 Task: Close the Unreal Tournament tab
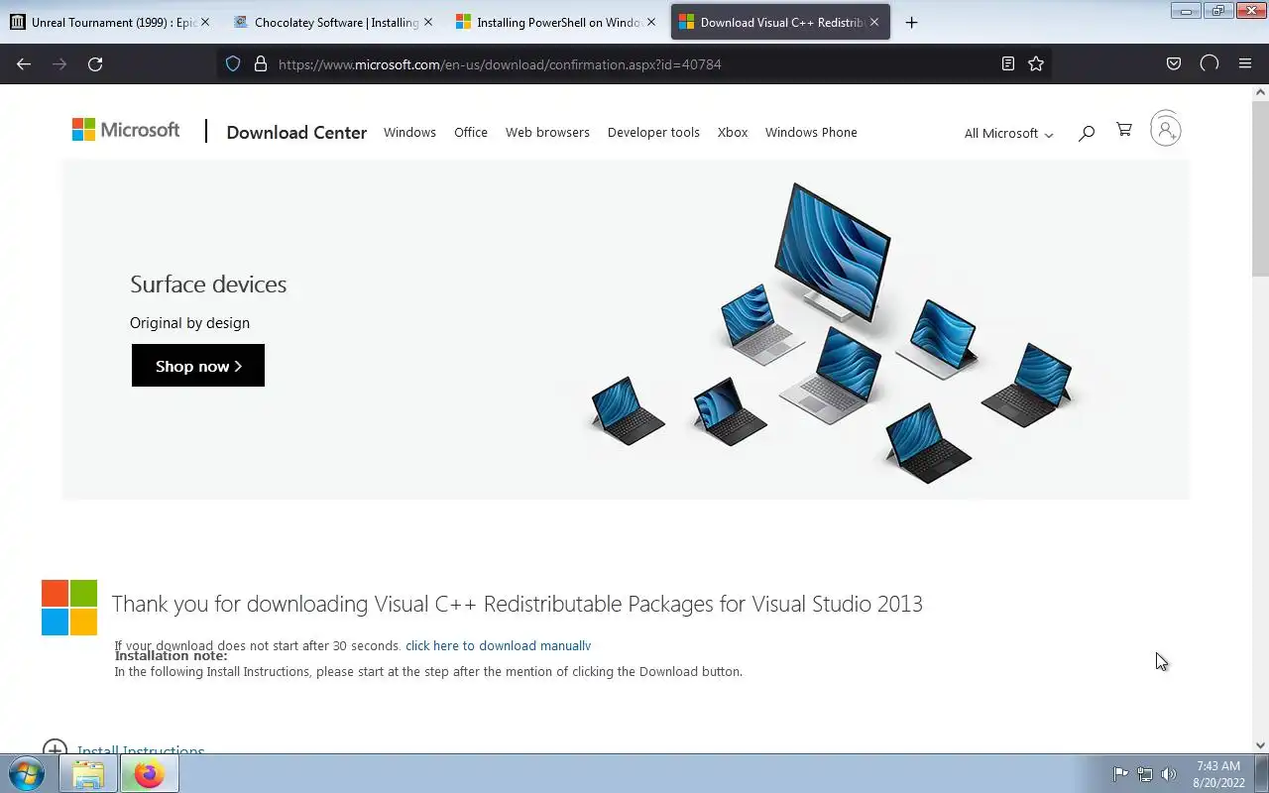click(205, 22)
